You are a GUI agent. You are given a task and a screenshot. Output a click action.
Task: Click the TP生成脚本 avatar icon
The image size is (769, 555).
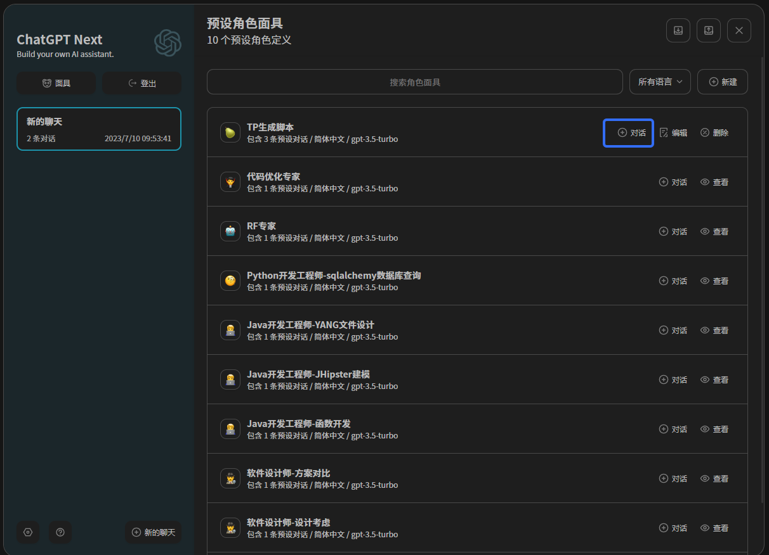pyautogui.click(x=230, y=132)
